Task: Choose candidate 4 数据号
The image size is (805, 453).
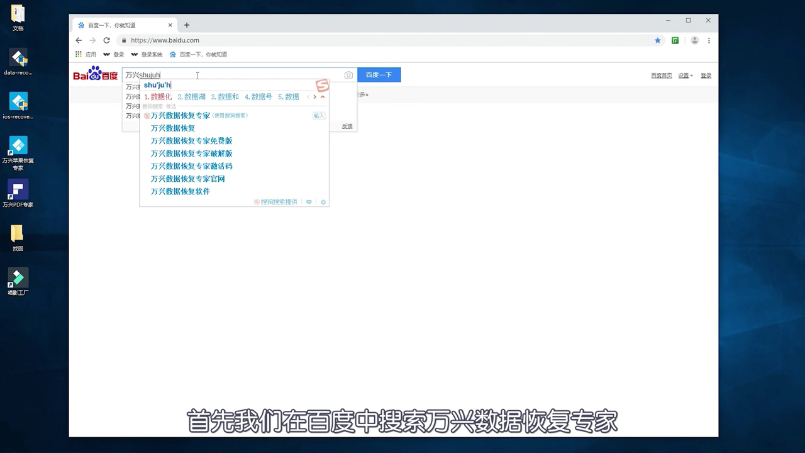Action: coord(258,97)
